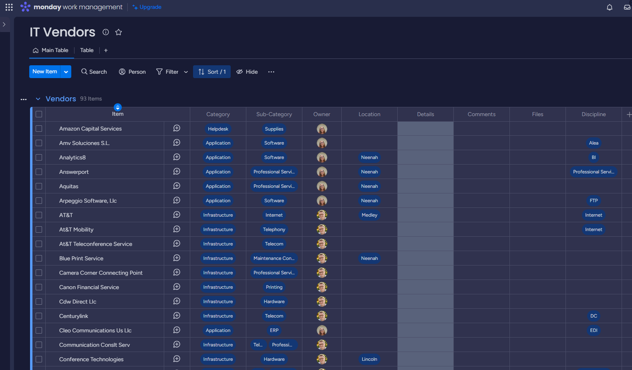632x370 pixels.
Task: Open the Search tool
Action: (94, 72)
